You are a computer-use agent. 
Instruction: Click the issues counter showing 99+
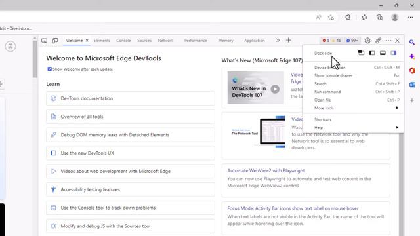[x=352, y=41]
